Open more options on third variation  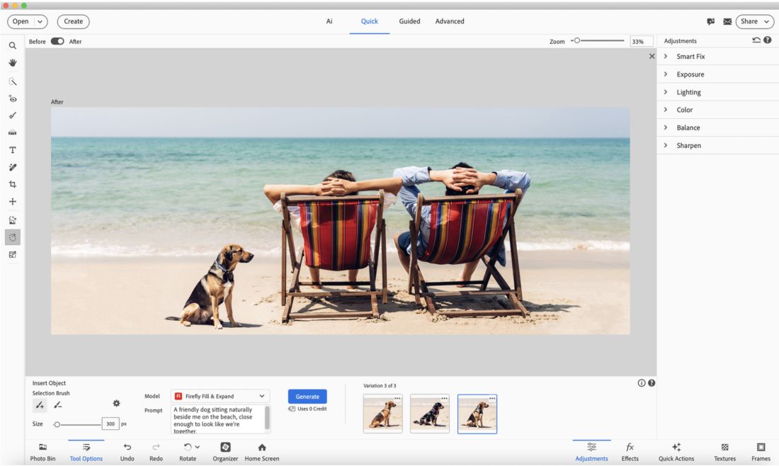(492, 399)
